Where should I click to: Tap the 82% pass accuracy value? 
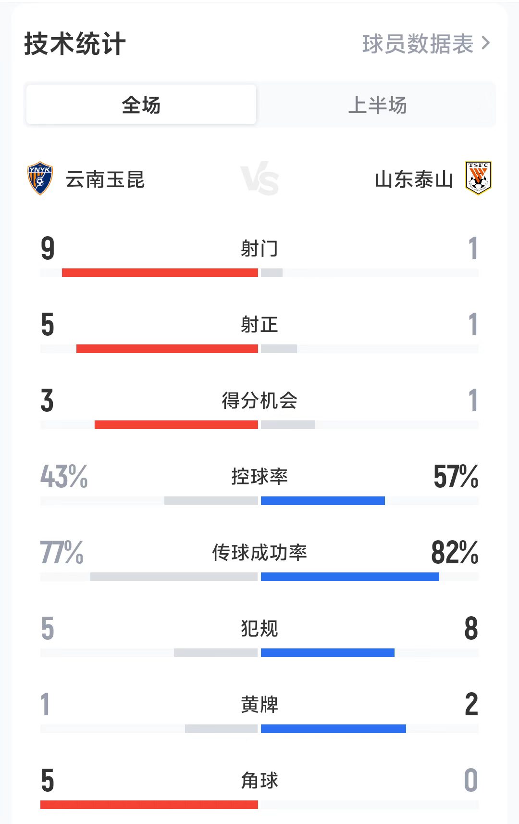[455, 552]
